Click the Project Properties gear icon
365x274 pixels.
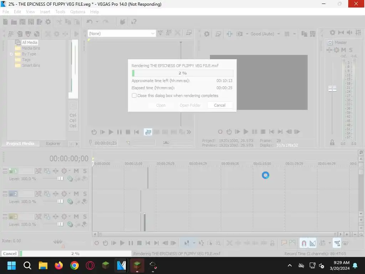[x=48, y=22]
